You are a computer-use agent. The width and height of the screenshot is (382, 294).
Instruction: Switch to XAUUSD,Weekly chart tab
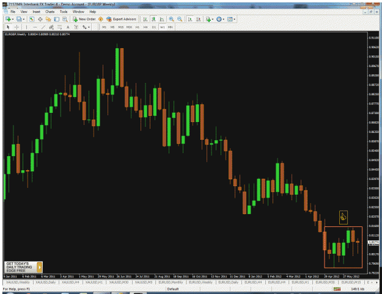(x=18, y=282)
